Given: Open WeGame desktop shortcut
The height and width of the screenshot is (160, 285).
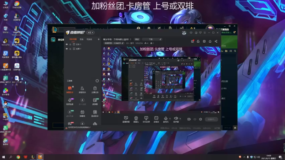Looking at the screenshot, I should click(x=5, y=42).
